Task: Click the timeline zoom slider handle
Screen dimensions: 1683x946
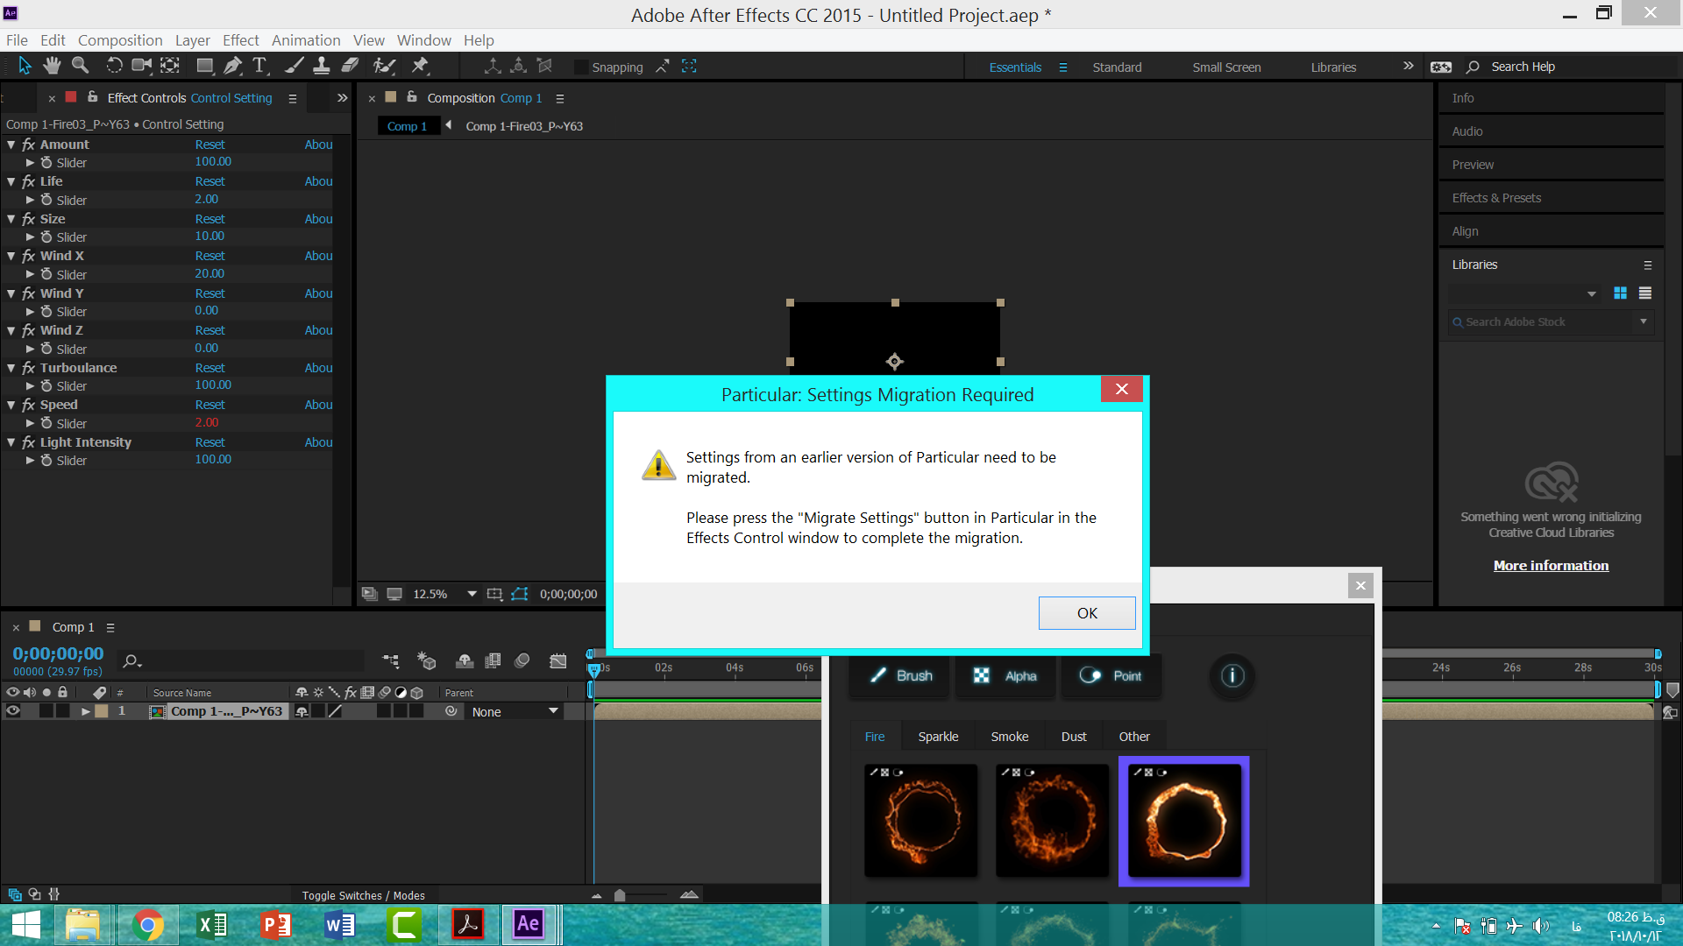Action: pyautogui.click(x=620, y=895)
